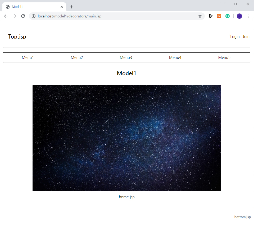Click the forward navigation arrow
Image resolution: width=254 pixels, height=225 pixels.
click(x=14, y=16)
